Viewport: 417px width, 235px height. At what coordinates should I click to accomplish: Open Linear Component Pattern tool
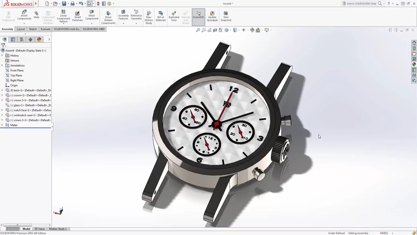63,16
